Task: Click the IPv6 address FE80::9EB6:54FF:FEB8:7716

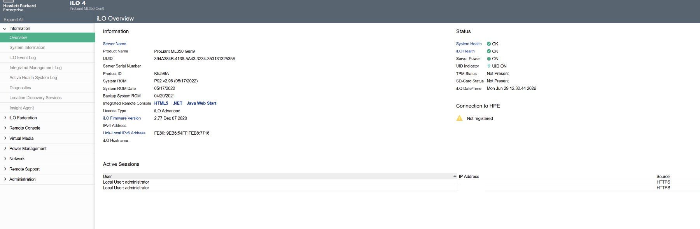Action: pos(182,133)
